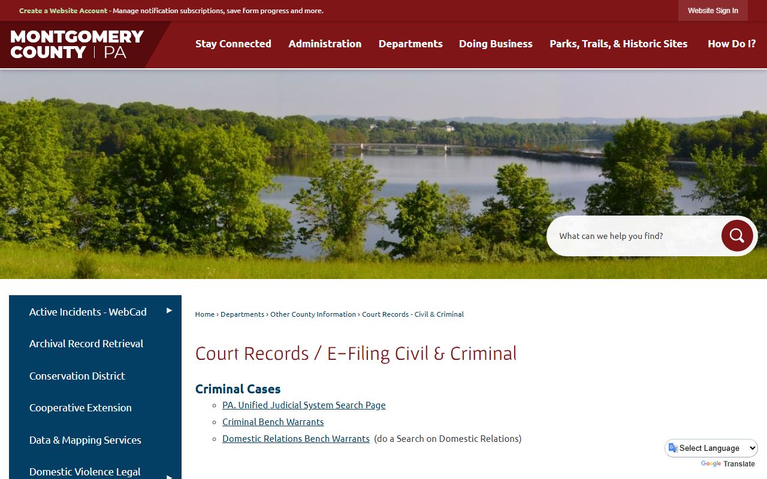This screenshot has height=479, width=767.
Task: Click the Criminal Cases heading
Action: click(238, 389)
